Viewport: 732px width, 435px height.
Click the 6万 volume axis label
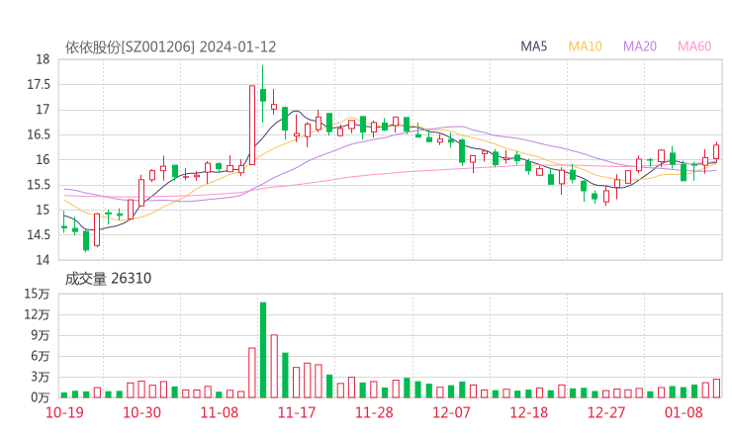[x=41, y=356]
